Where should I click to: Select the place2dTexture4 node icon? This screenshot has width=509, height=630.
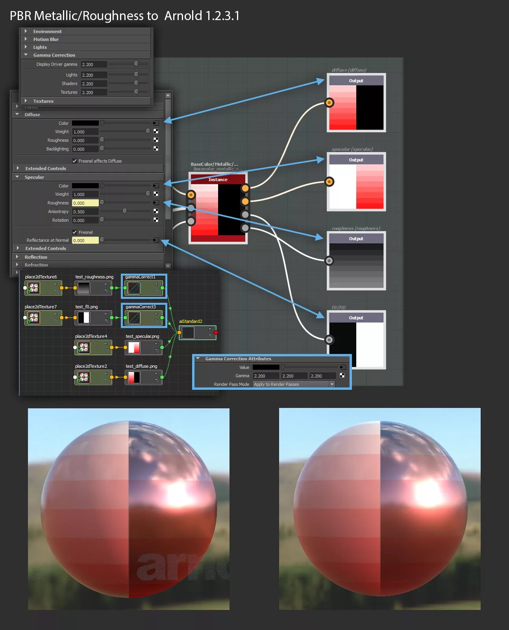pyautogui.click(x=84, y=347)
